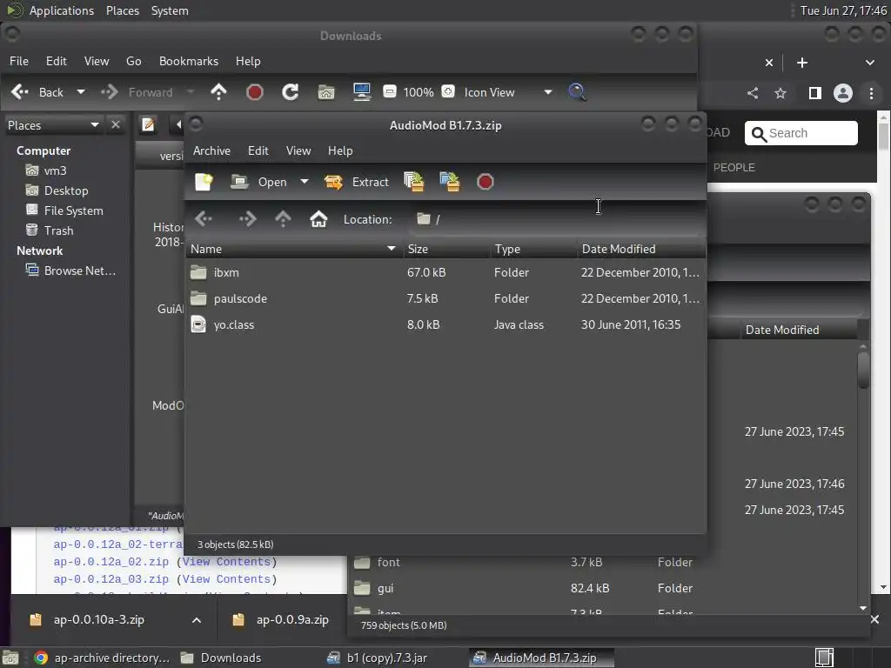Open File System in the sidebar
This screenshot has height=668, width=891.
64,210
